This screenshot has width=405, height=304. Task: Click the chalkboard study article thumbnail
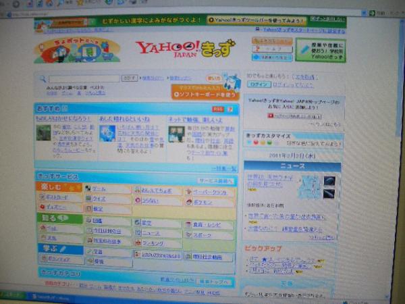click(x=177, y=134)
